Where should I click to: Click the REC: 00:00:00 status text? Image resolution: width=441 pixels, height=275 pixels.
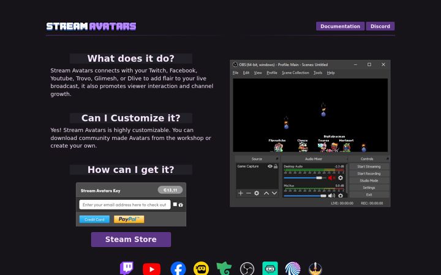click(372, 203)
